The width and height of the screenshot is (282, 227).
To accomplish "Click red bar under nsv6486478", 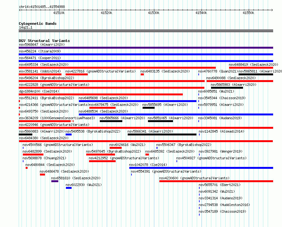I will [x=42, y=175].
